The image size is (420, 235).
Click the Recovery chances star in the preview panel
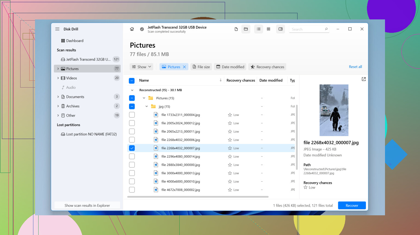[305, 187]
